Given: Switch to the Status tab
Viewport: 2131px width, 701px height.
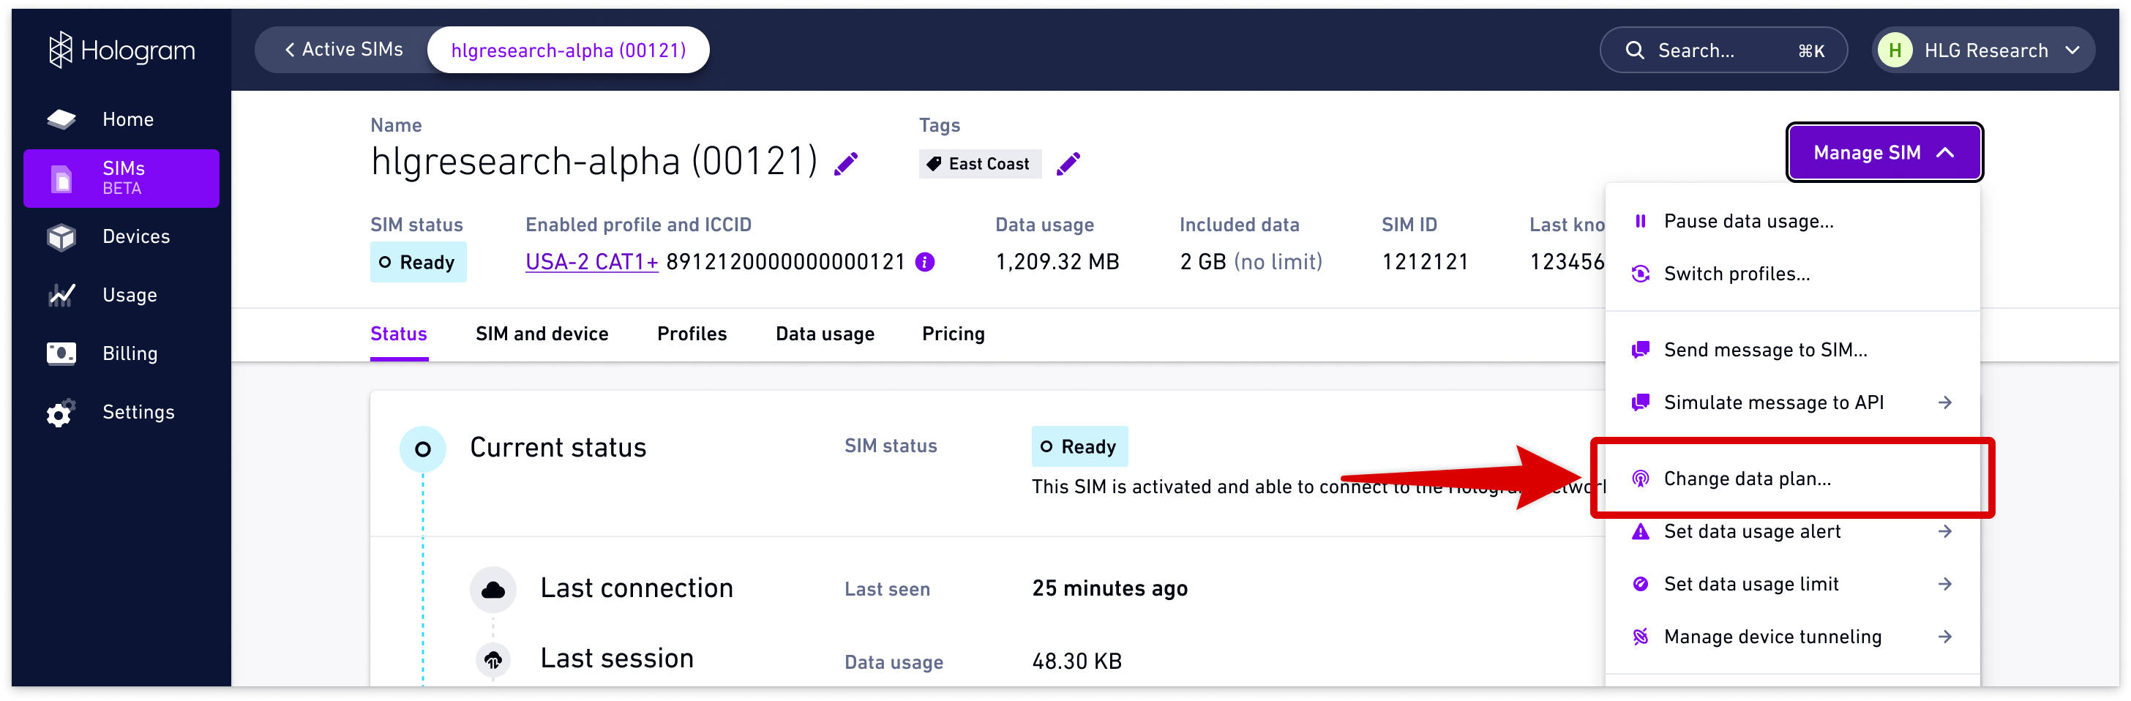Looking at the screenshot, I should (399, 334).
